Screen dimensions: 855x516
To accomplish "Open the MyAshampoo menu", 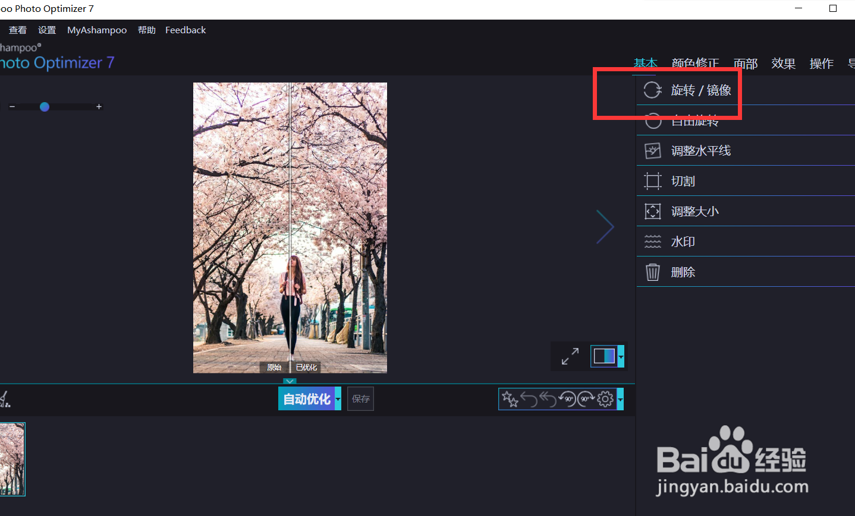I will click(97, 30).
